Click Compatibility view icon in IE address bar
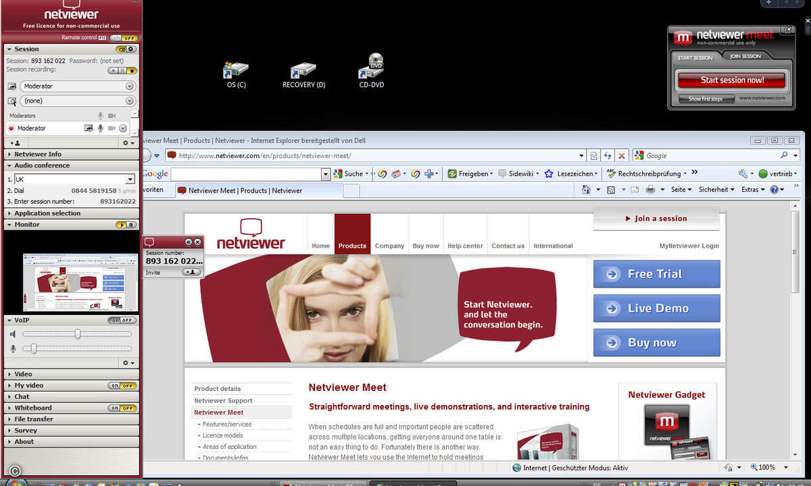 (x=593, y=155)
